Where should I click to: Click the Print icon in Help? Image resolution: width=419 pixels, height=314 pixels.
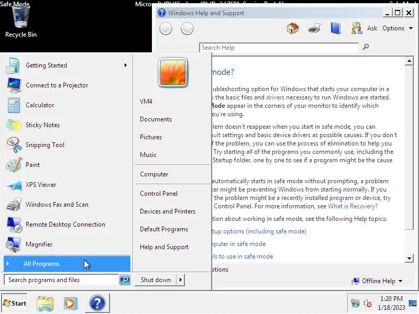pos(314,28)
